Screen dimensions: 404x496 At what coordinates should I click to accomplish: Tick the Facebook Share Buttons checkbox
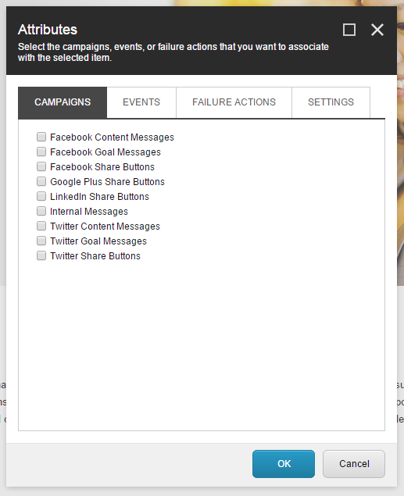[x=41, y=166]
